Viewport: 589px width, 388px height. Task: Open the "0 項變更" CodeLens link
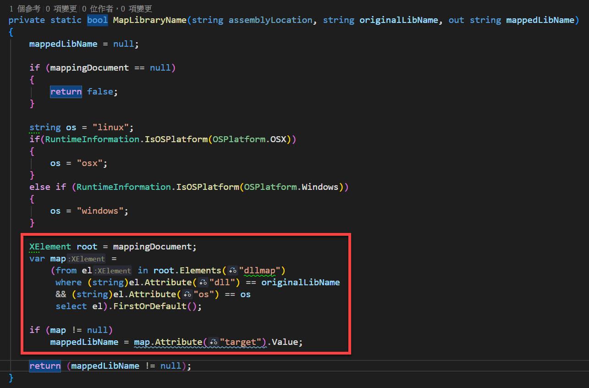click(x=61, y=9)
